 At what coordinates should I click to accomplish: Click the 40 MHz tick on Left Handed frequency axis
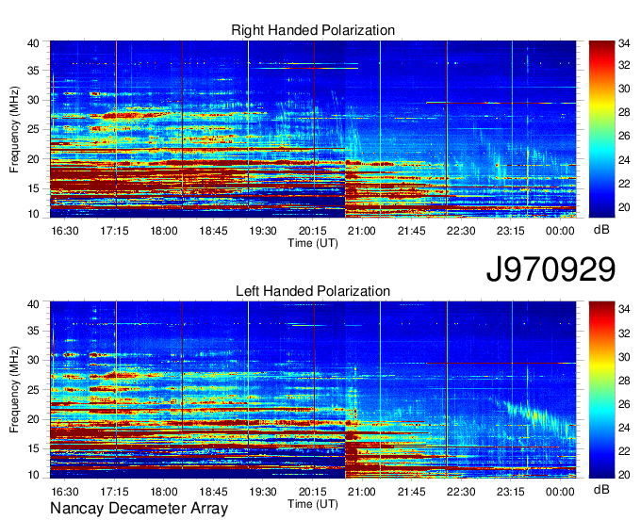point(33,304)
